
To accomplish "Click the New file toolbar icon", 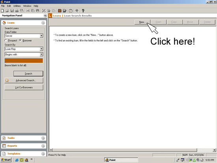I will click(x=2, y=11).
